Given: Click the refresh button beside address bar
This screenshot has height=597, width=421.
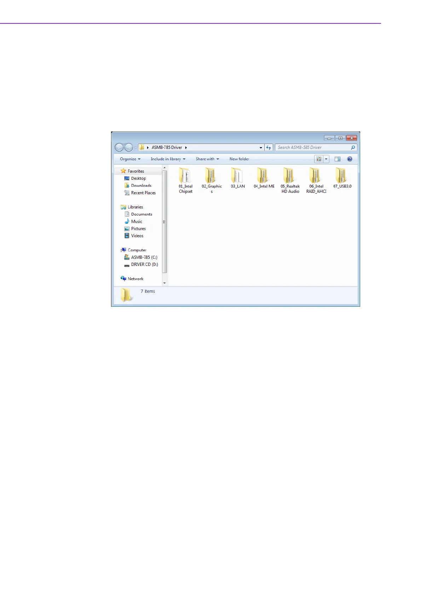Looking at the screenshot, I should [x=269, y=147].
